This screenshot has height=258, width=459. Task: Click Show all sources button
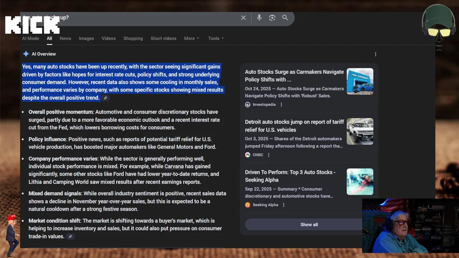point(309,225)
